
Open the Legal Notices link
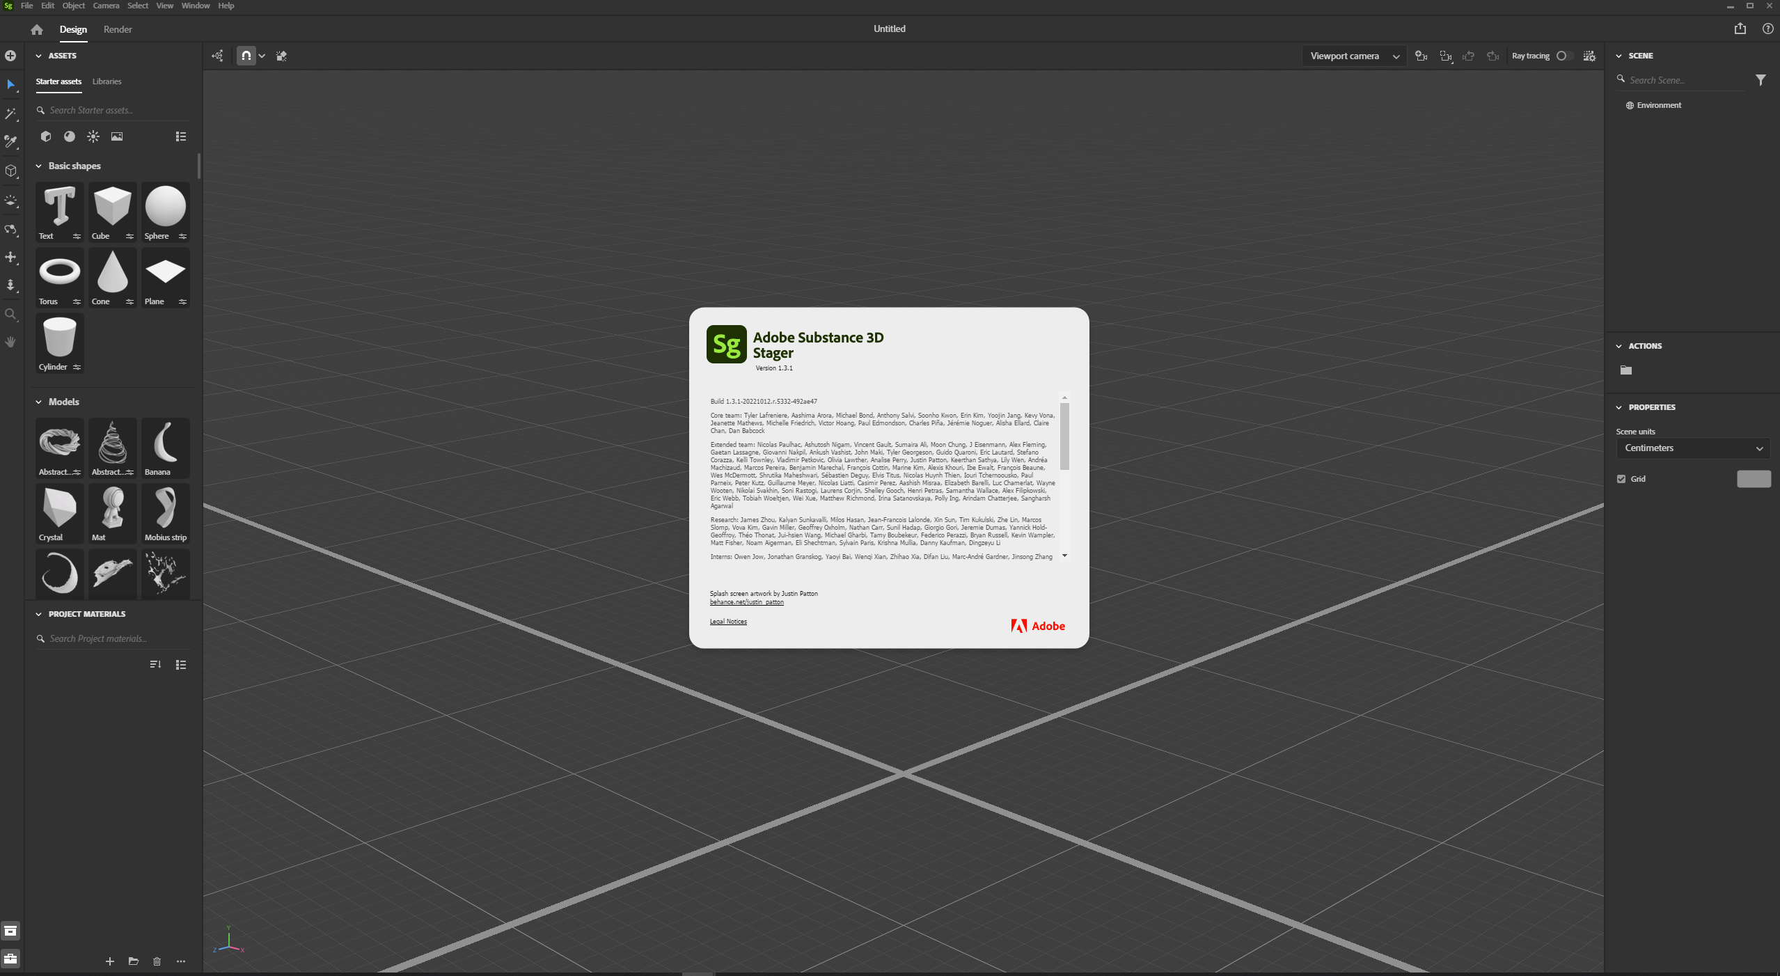tap(728, 622)
